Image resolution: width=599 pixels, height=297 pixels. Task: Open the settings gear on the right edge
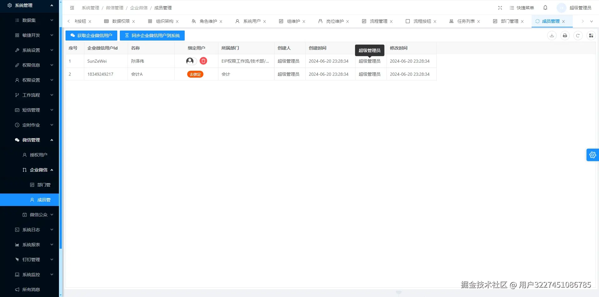tap(592, 155)
